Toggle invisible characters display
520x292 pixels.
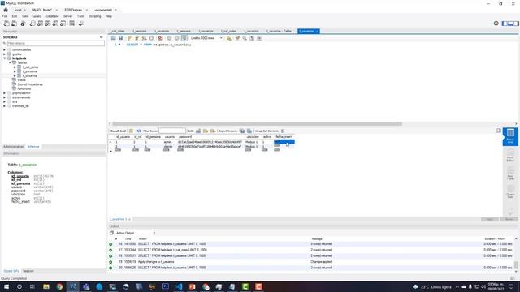[x=252, y=38]
